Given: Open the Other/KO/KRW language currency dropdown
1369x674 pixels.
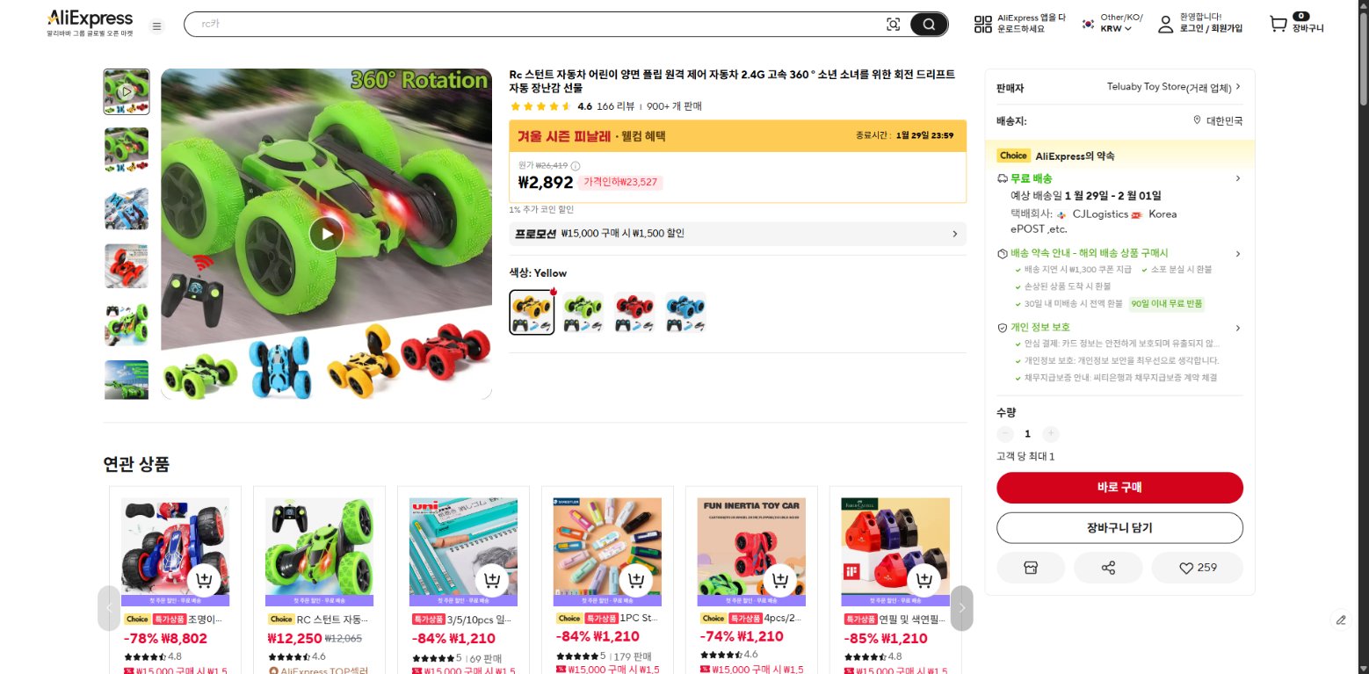Looking at the screenshot, I should coord(1112,24).
